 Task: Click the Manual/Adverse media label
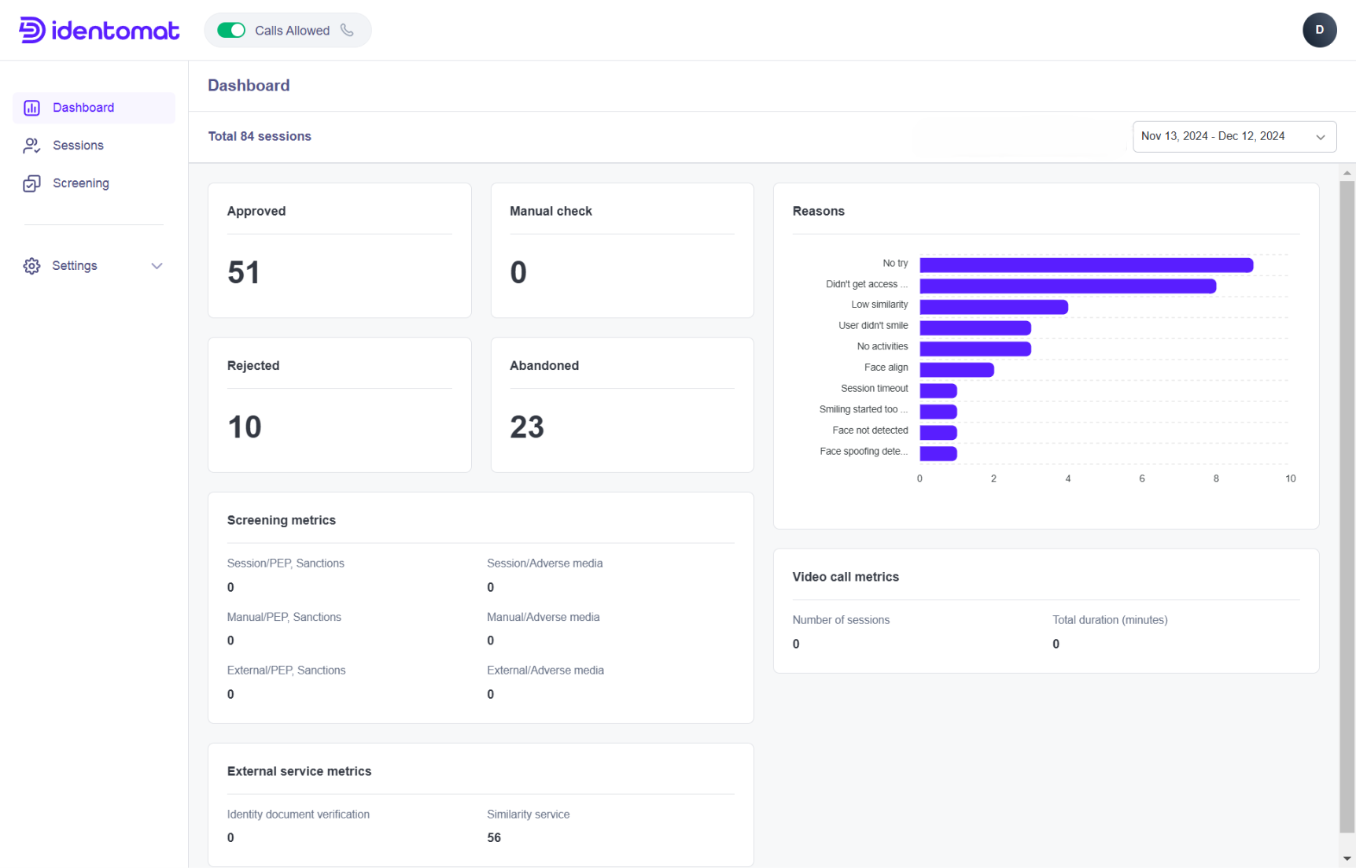point(544,617)
